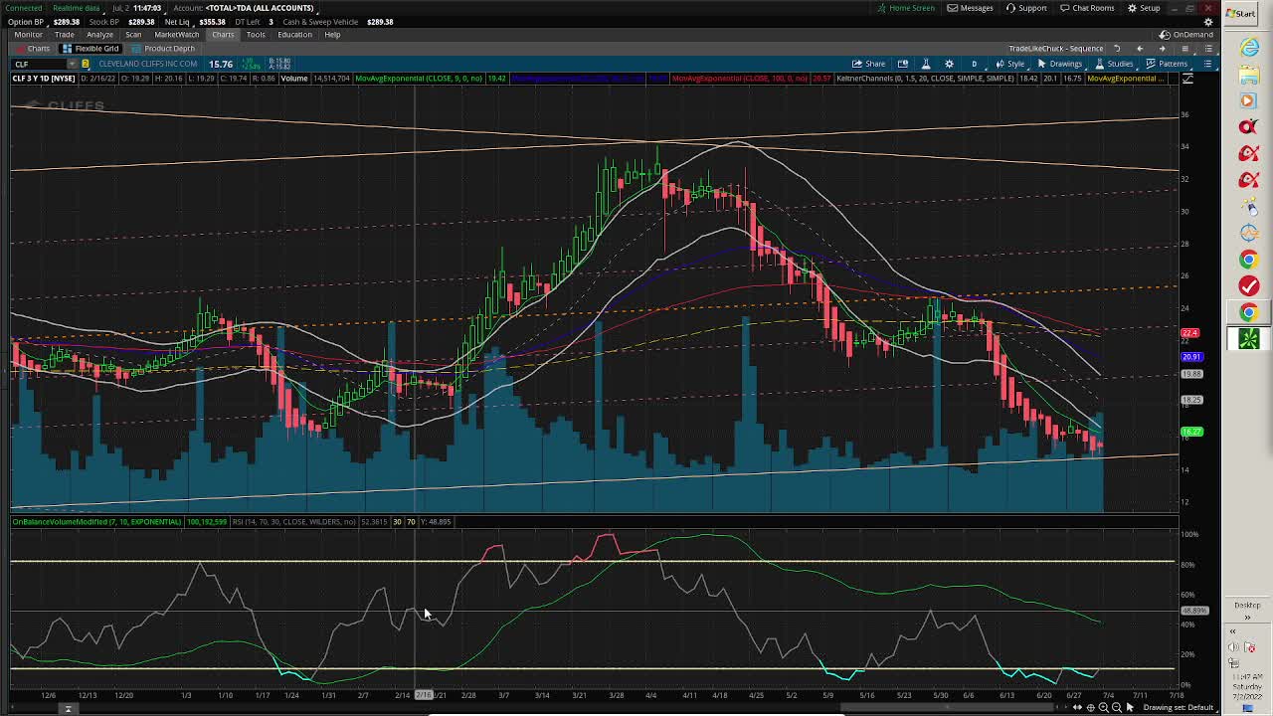The width and height of the screenshot is (1273, 716).
Task: Open the quick quote icon next to Share
Action: [903, 64]
